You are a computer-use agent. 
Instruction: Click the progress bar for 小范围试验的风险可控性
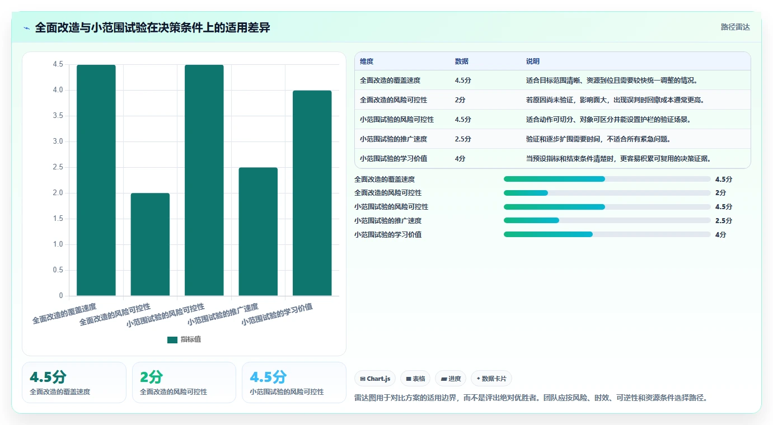[607, 207]
